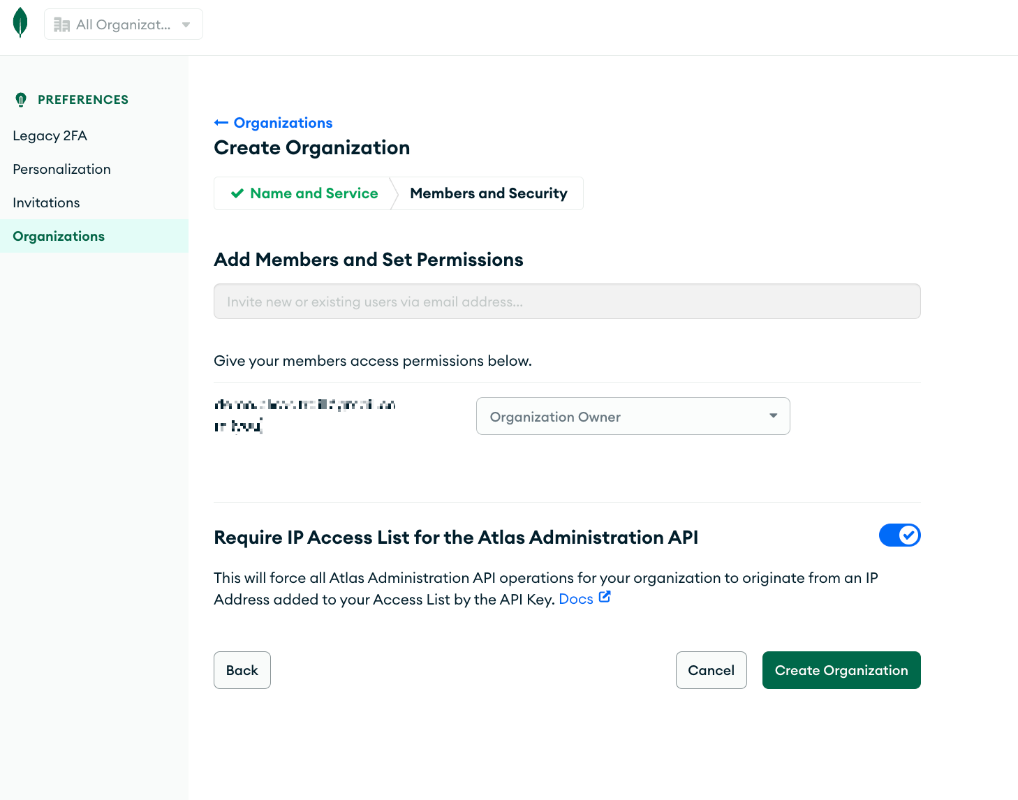Click the MongoDB leaf logo
The image size is (1018, 800).
[x=21, y=22]
